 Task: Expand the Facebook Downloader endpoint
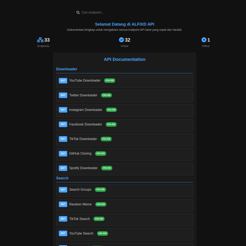click(125, 125)
